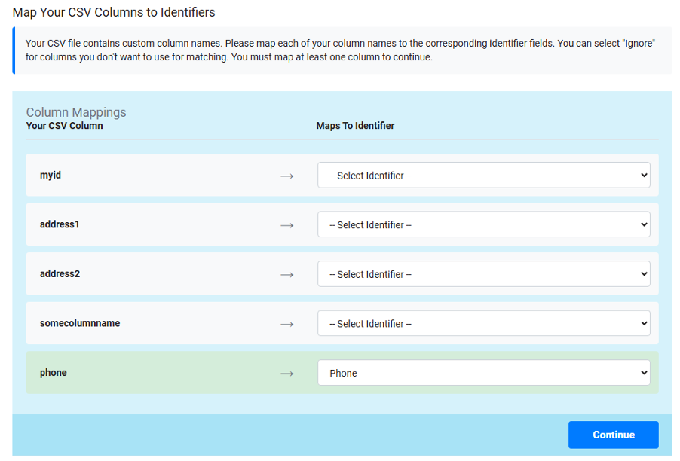Click the address1 column name
The image size is (680, 461).
(60, 224)
